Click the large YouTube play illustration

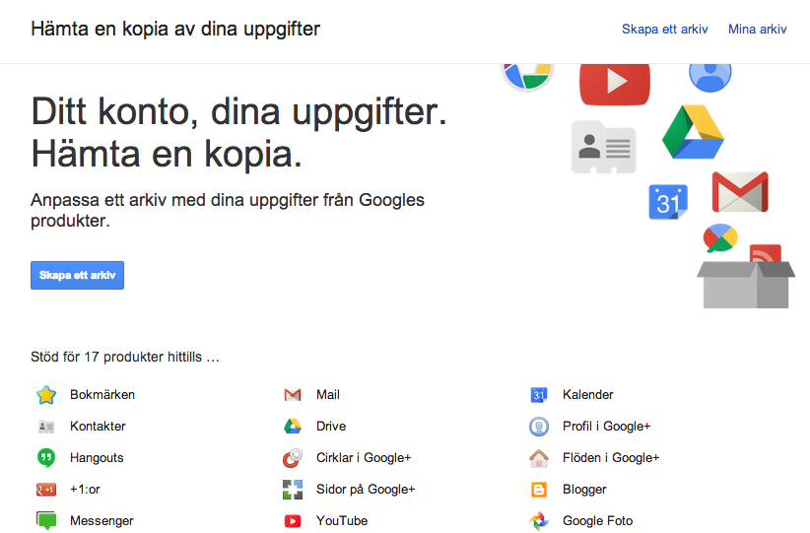pos(615,84)
